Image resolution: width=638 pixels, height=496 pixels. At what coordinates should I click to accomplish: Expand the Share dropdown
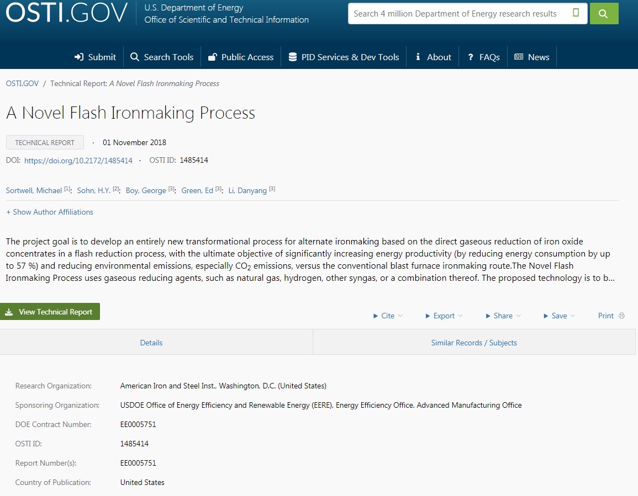(503, 316)
